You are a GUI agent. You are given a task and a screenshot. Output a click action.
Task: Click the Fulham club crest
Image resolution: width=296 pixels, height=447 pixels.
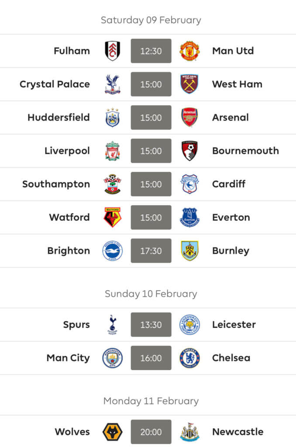point(112,51)
